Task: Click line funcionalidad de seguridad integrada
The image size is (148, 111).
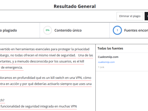Action: pyautogui.click(x=38, y=106)
